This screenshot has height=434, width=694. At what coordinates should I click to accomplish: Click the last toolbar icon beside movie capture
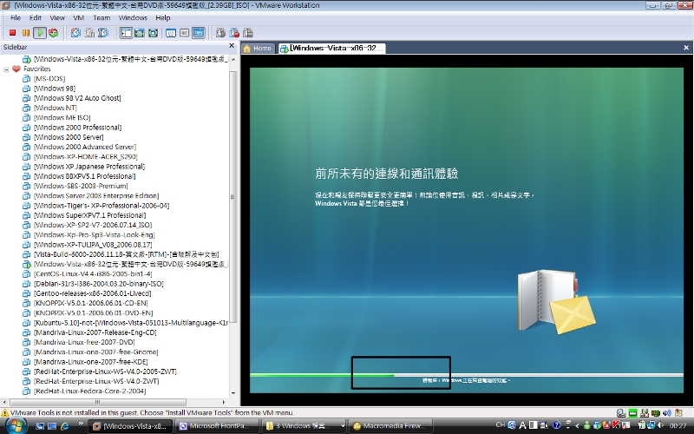[x=248, y=33]
